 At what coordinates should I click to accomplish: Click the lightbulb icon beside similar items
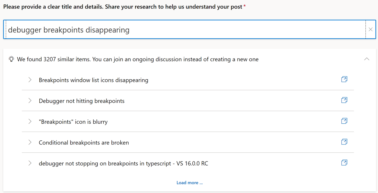12,59
